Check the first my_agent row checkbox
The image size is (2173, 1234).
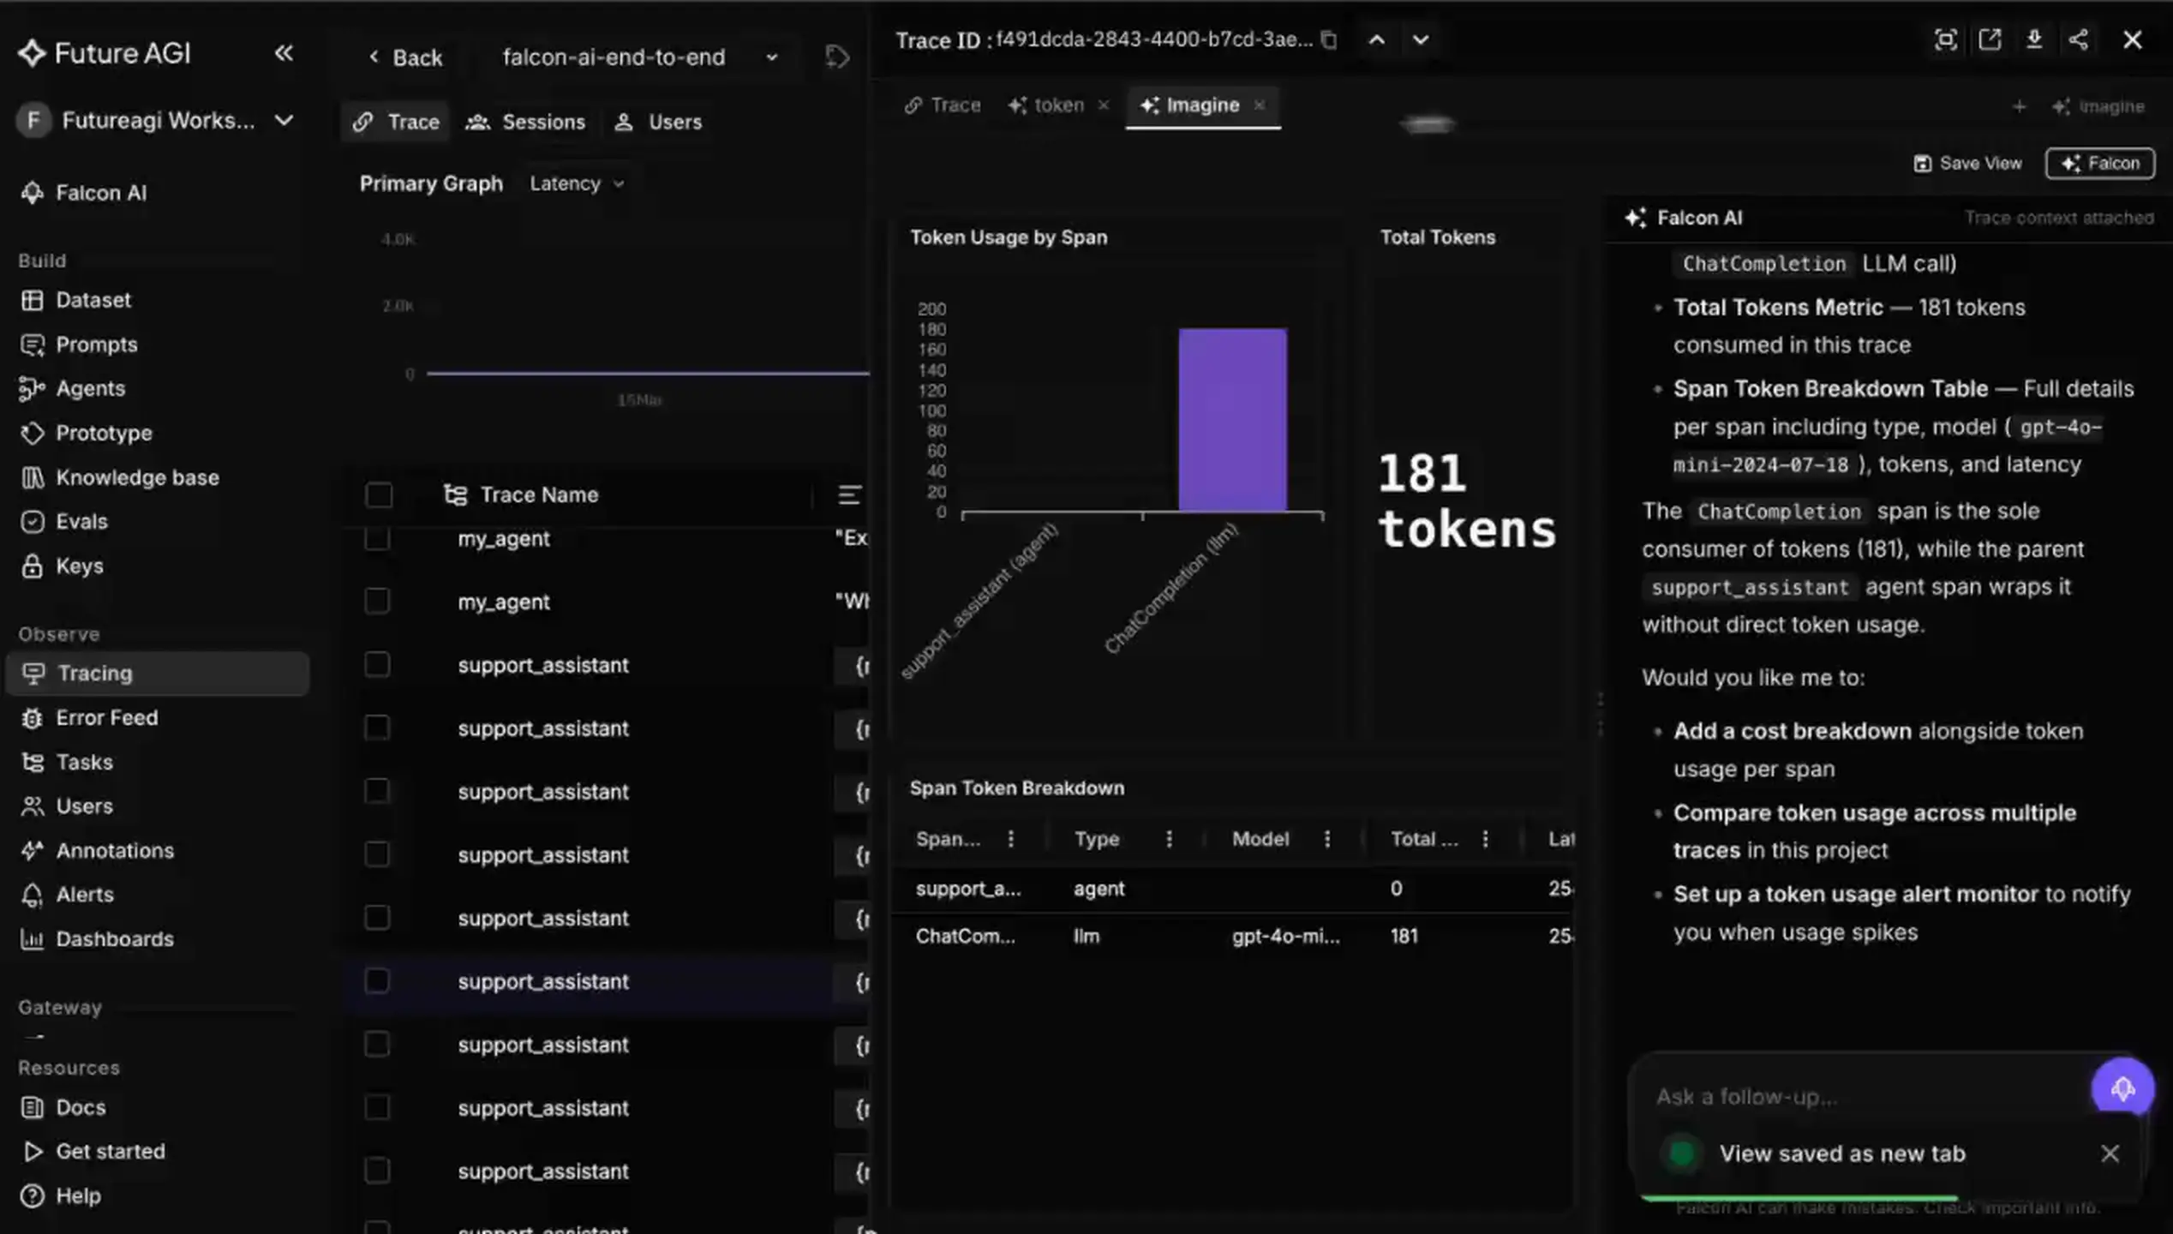[x=377, y=539]
